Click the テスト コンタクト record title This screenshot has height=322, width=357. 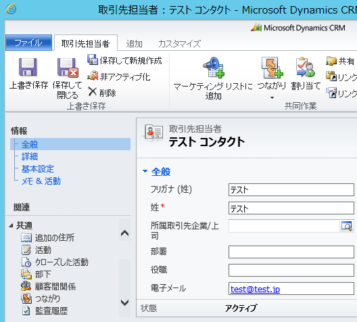(207, 141)
